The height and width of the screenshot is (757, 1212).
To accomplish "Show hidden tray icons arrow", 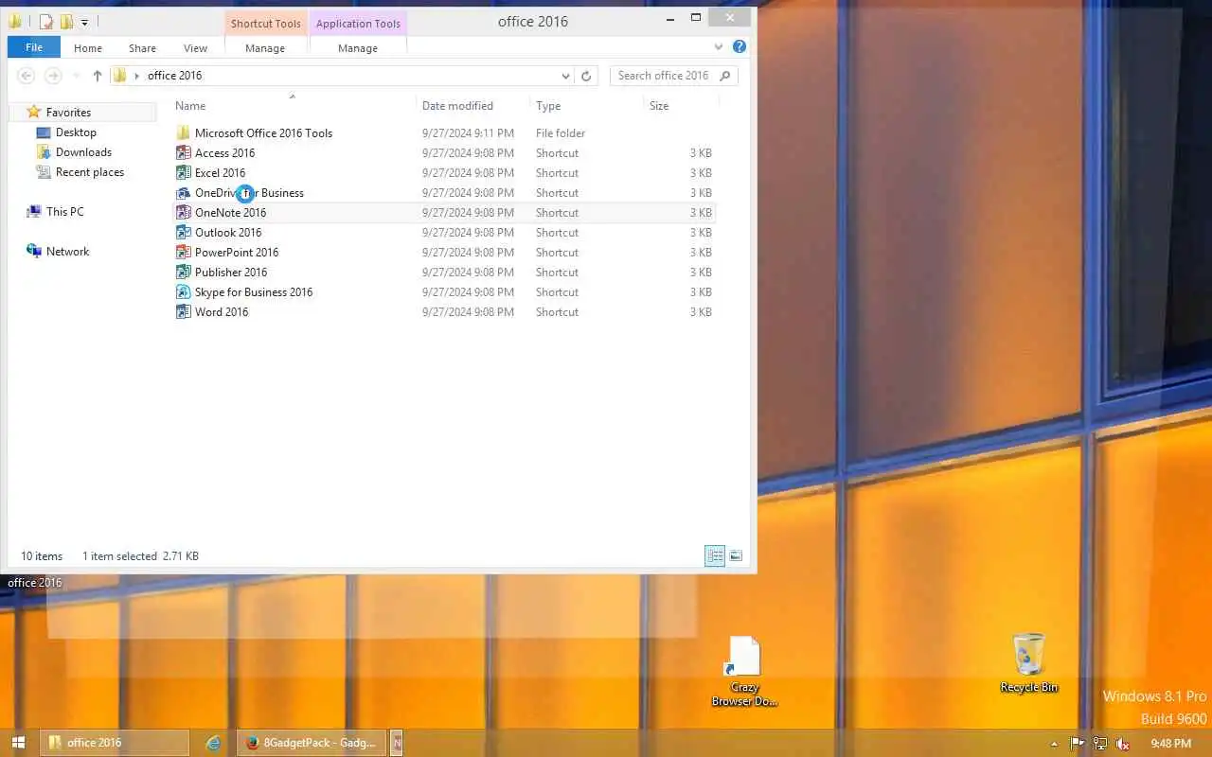I will click(x=1055, y=744).
